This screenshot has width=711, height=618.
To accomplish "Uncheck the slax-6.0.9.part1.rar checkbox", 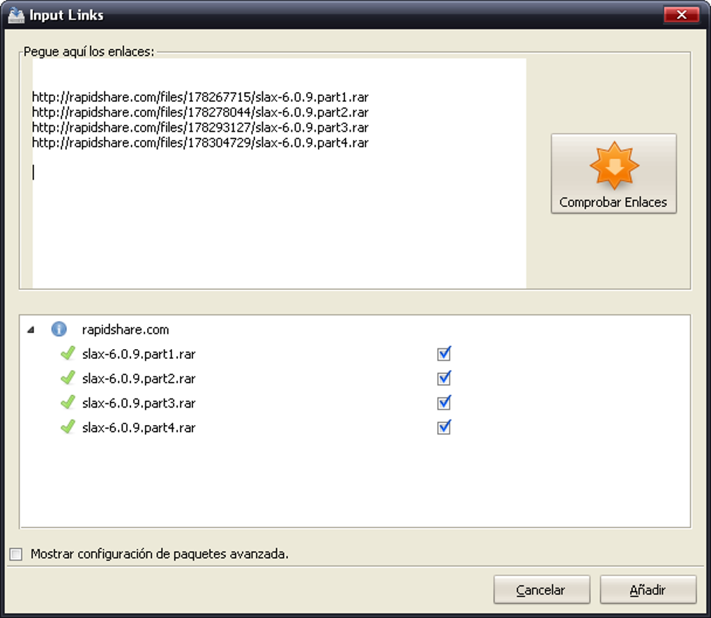I will tap(444, 354).
